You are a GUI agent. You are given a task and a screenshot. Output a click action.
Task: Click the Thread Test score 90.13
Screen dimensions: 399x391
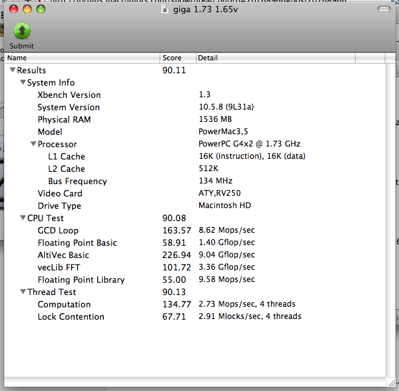tap(174, 292)
